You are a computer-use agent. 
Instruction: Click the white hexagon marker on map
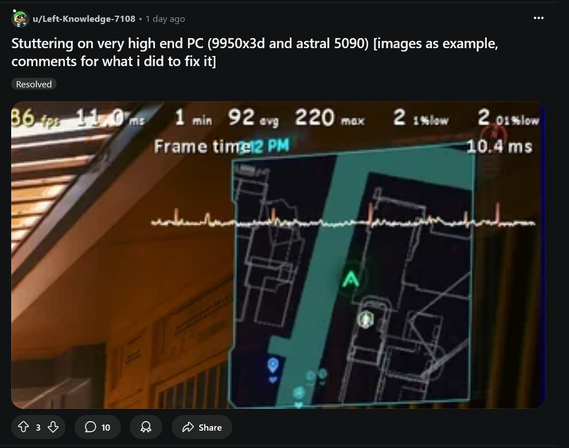(365, 319)
